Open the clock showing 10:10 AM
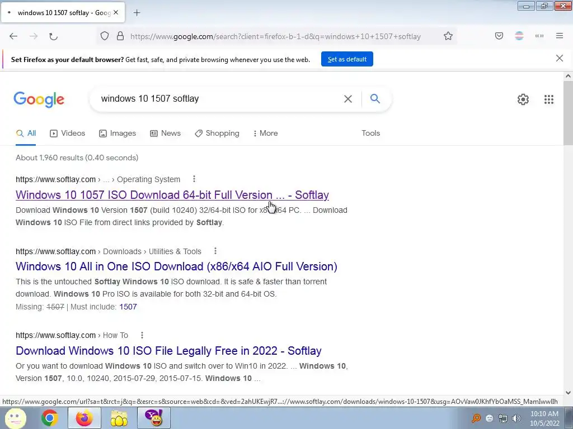Screen dimensions: 573x429 coord(544,418)
